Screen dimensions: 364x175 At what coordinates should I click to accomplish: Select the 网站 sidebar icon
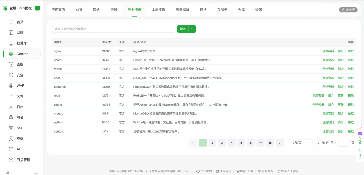tap(11, 33)
